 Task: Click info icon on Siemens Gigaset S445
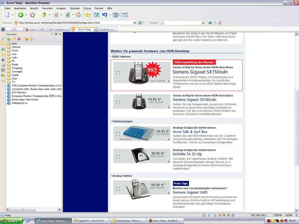tap(168, 192)
